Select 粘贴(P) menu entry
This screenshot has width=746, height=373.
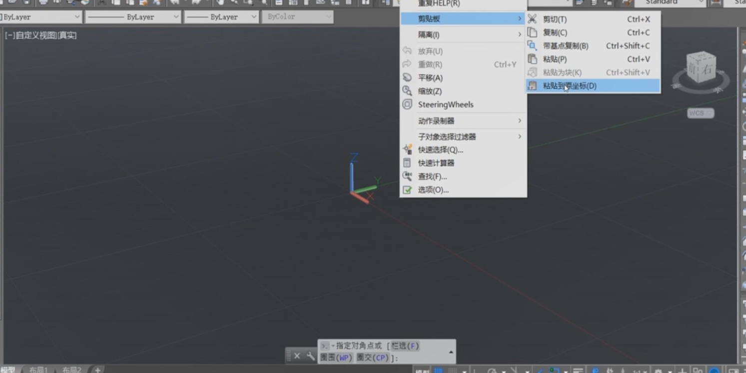click(593, 59)
